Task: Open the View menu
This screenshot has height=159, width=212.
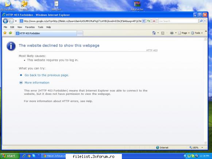Action: 20,27
